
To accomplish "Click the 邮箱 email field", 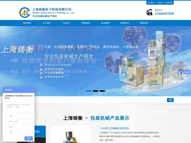I will point(19,127).
